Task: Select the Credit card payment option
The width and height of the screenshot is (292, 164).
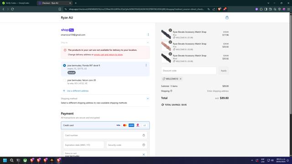Action: 105,125
